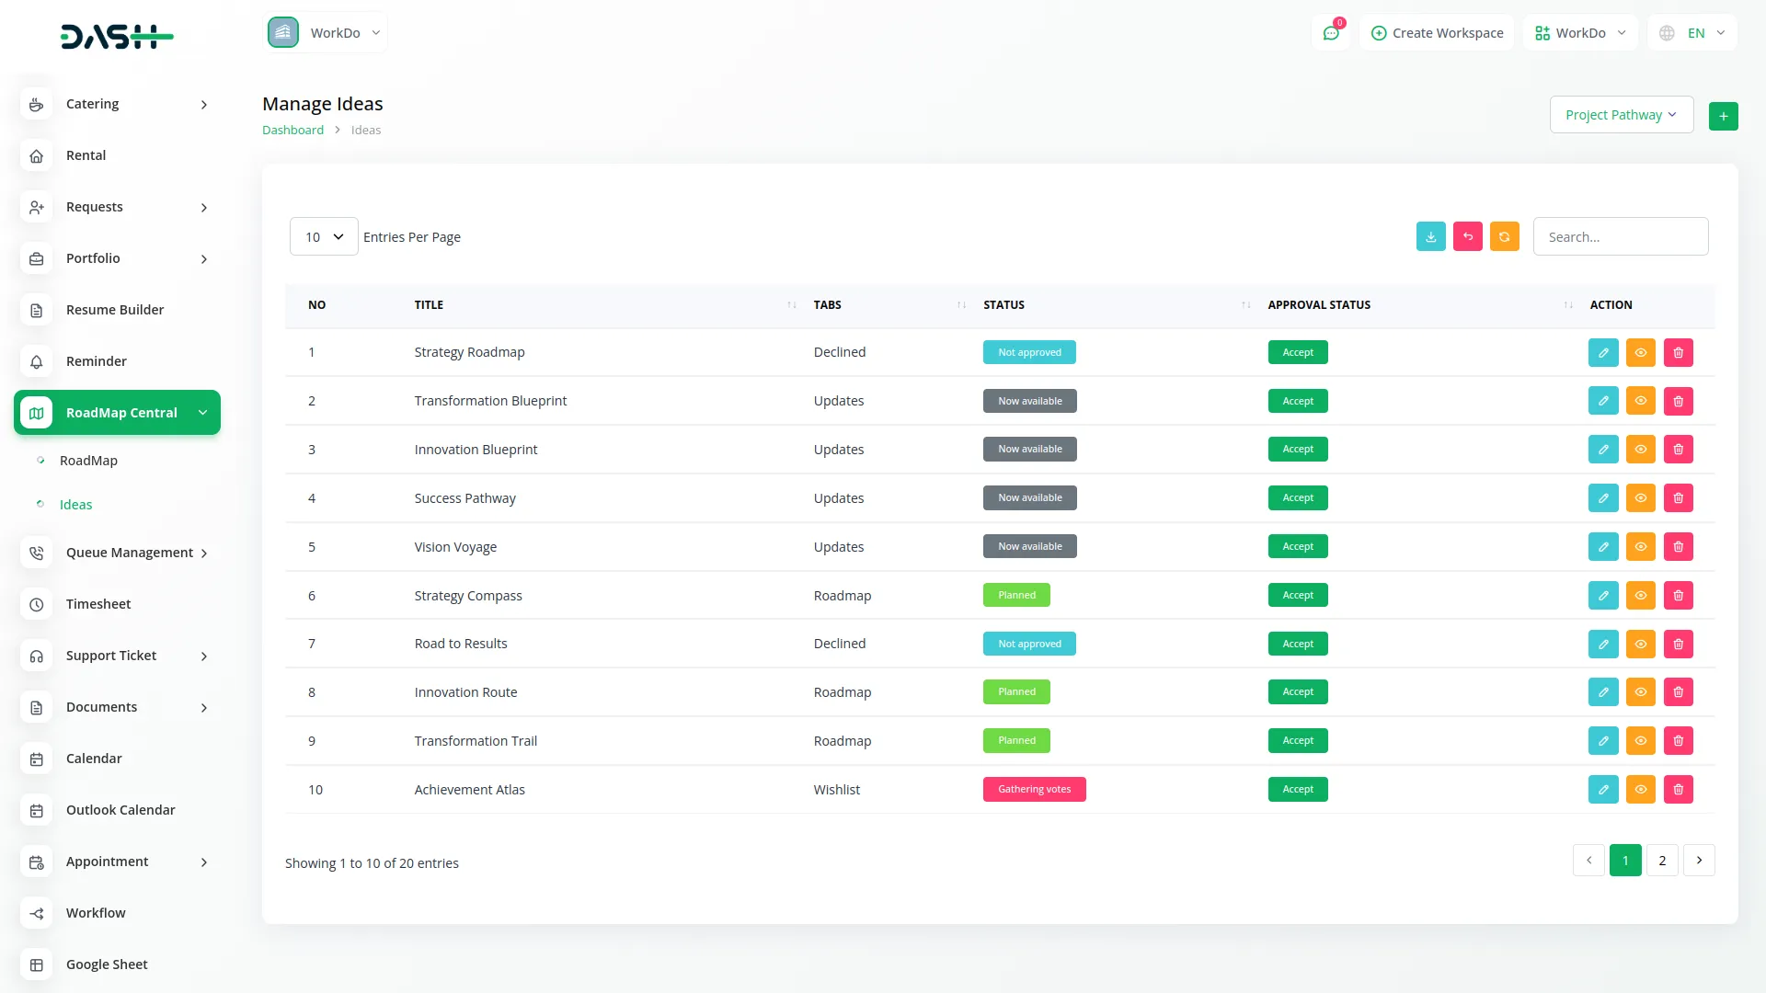Open the Dashboard breadcrumb link
This screenshot has width=1766, height=993.
click(292, 130)
